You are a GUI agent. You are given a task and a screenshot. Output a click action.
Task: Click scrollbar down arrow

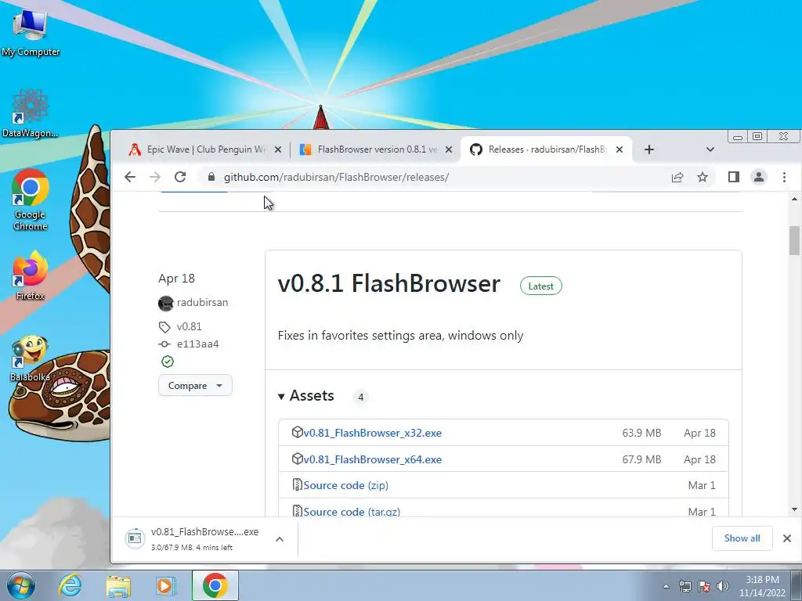[x=794, y=509]
